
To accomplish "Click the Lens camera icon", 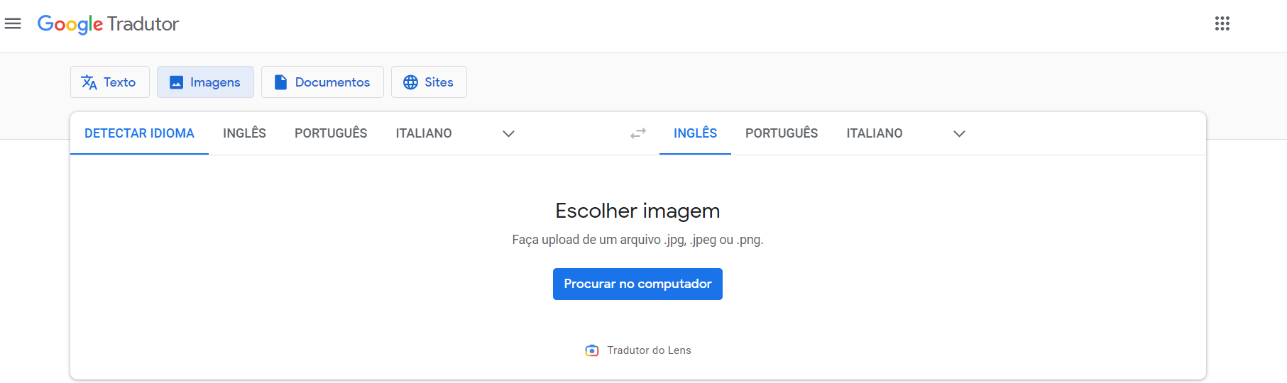I will tap(591, 350).
